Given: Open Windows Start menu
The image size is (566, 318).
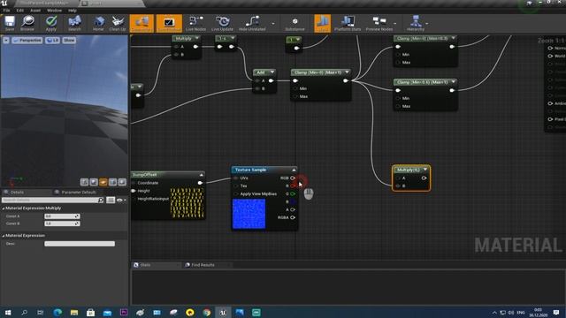Looking at the screenshot, I should click(x=8, y=313).
